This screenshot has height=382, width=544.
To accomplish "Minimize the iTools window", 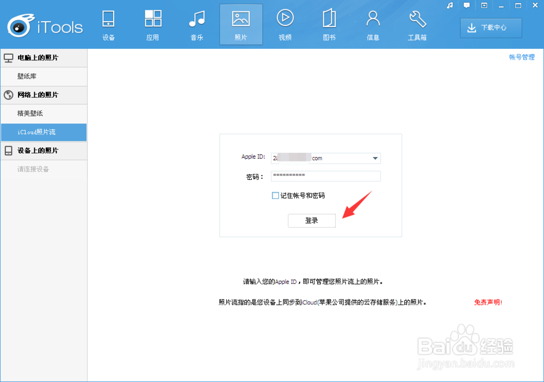I will [x=501, y=6].
